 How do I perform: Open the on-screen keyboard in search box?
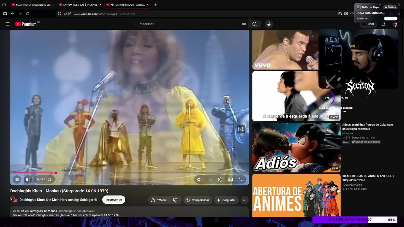point(244,24)
